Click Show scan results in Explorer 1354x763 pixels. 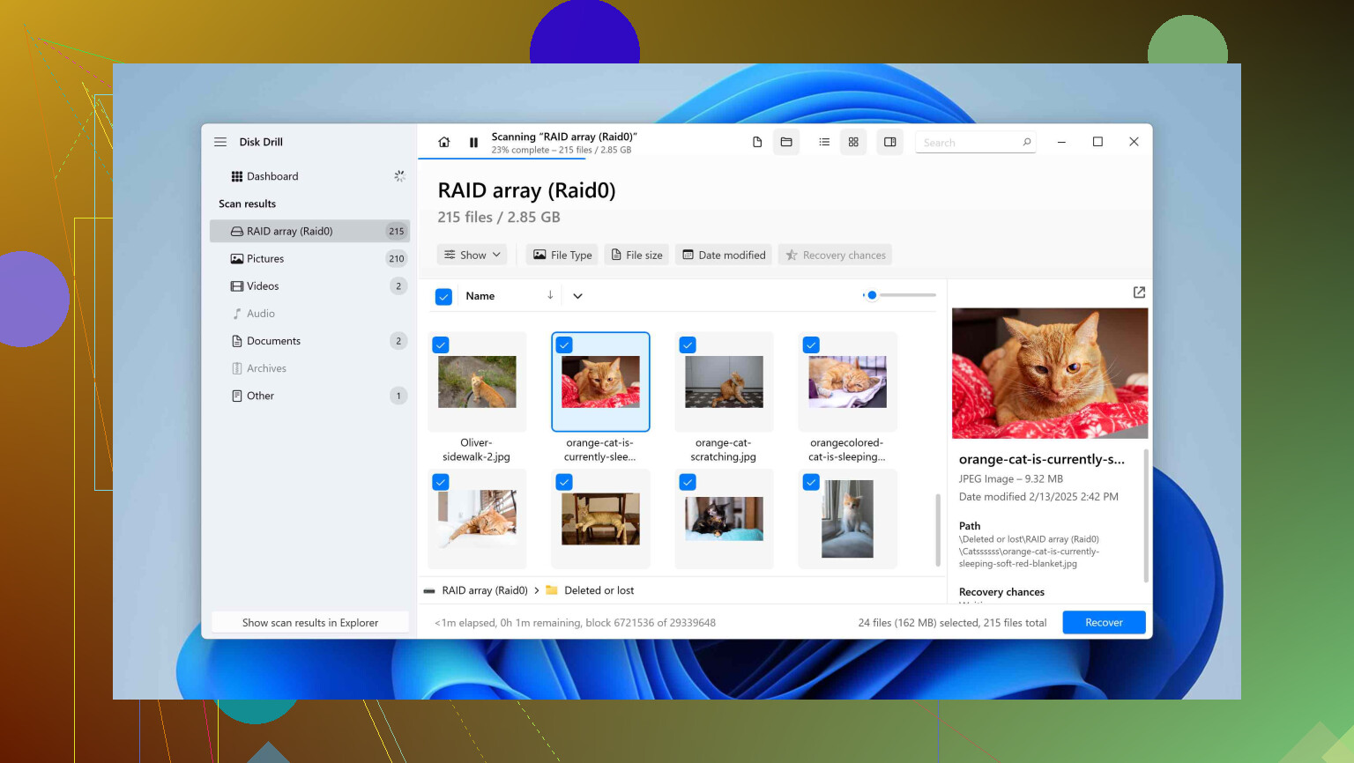pos(310,622)
